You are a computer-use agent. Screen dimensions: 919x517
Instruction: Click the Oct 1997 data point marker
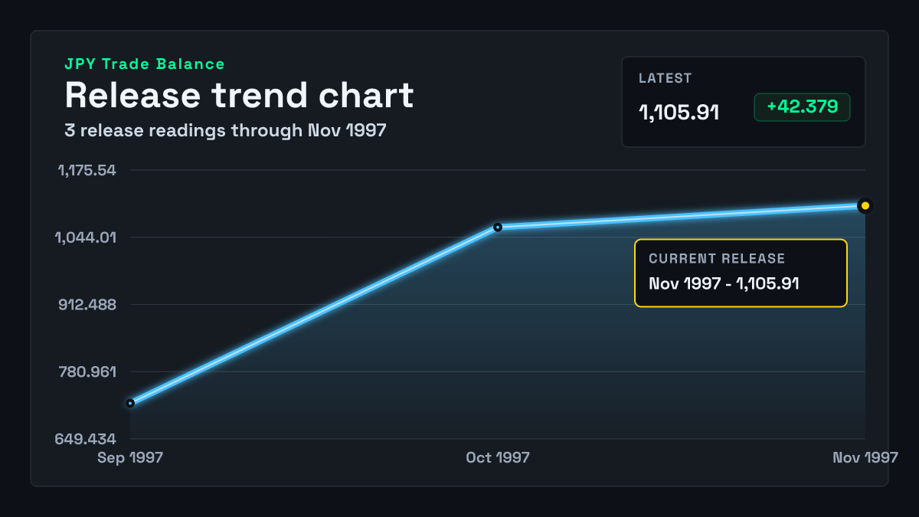pyautogui.click(x=498, y=227)
